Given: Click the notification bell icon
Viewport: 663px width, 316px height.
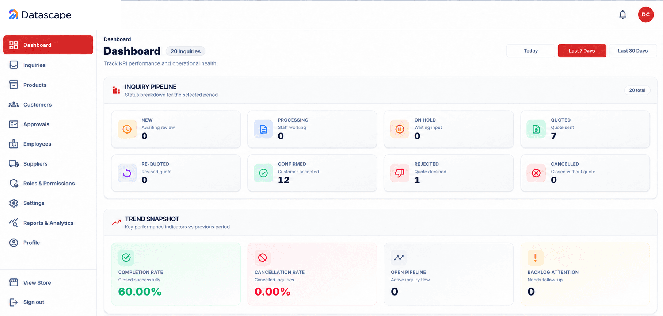Looking at the screenshot, I should [623, 15].
